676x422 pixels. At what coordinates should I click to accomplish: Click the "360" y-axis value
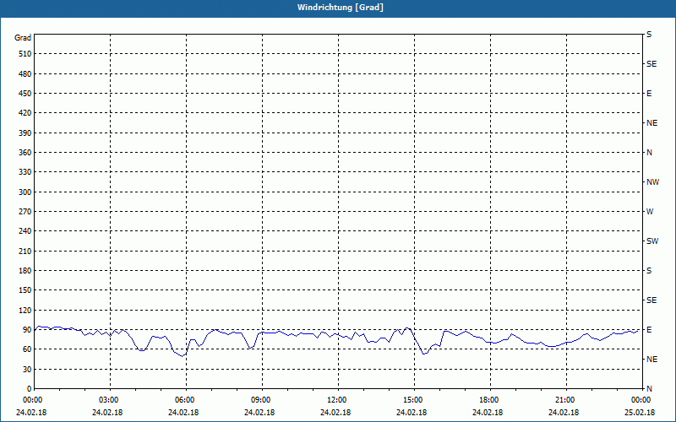[x=25, y=153]
